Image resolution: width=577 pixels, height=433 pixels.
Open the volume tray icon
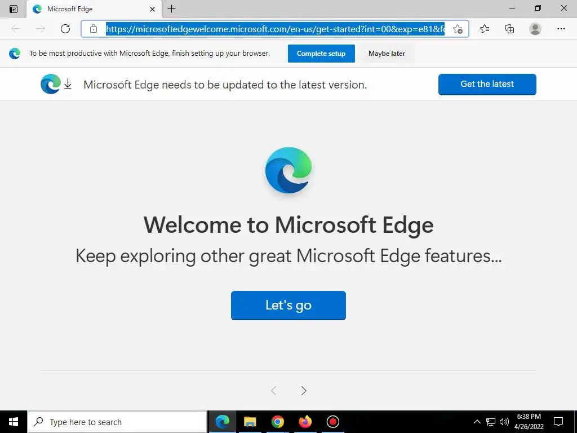click(504, 422)
